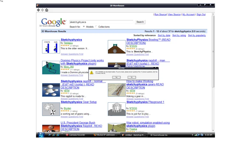Show hidden tray icons arrow
The image size is (251, 141).
(x=193, y=135)
